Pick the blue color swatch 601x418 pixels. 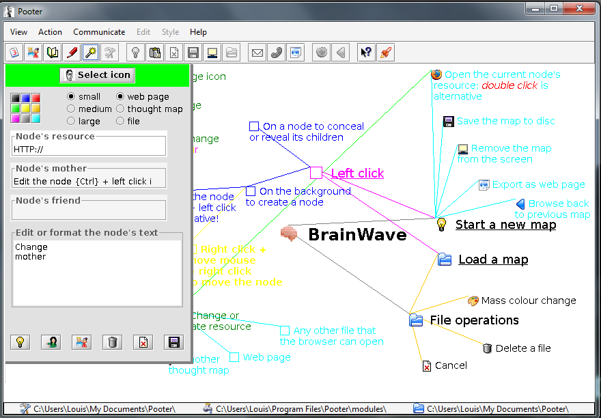pyautogui.click(x=25, y=98)
